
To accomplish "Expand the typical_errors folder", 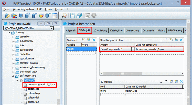I will click(x=13, y=59).
